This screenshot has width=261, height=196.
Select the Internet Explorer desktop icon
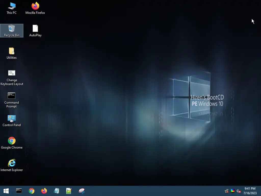point(12,165)
